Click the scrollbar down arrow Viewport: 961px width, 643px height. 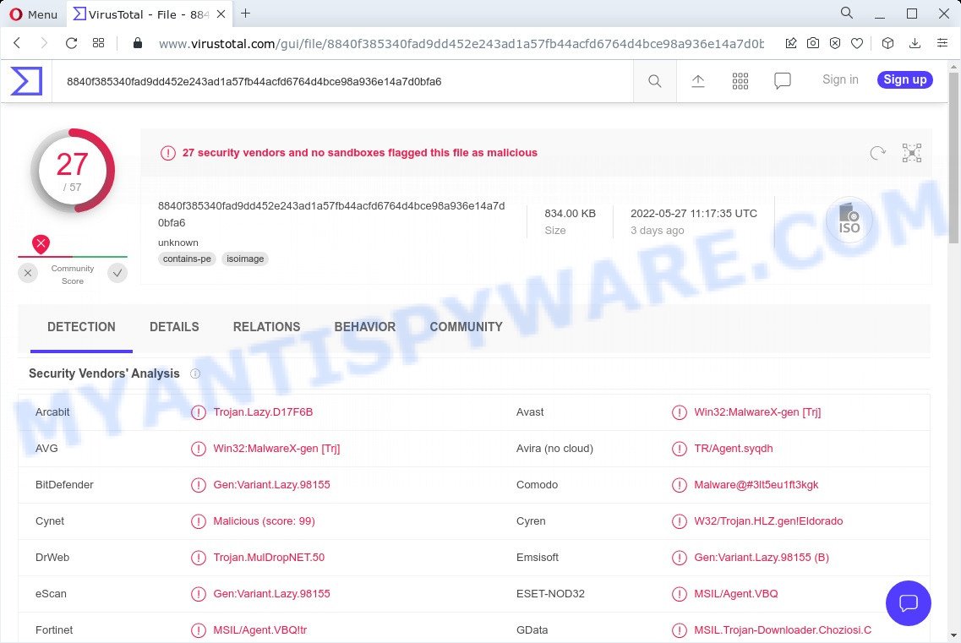tap(953, 635)
